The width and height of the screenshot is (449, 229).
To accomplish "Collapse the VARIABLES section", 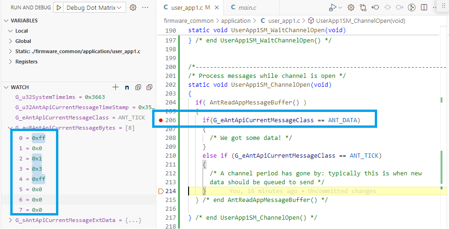I will coord(6,21).
